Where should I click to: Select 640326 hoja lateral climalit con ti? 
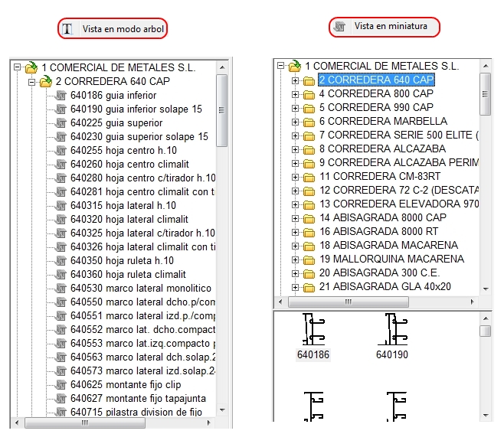coord(142,247)
